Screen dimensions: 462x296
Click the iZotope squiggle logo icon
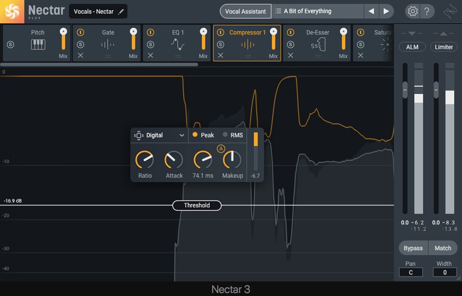coord(450,11)
